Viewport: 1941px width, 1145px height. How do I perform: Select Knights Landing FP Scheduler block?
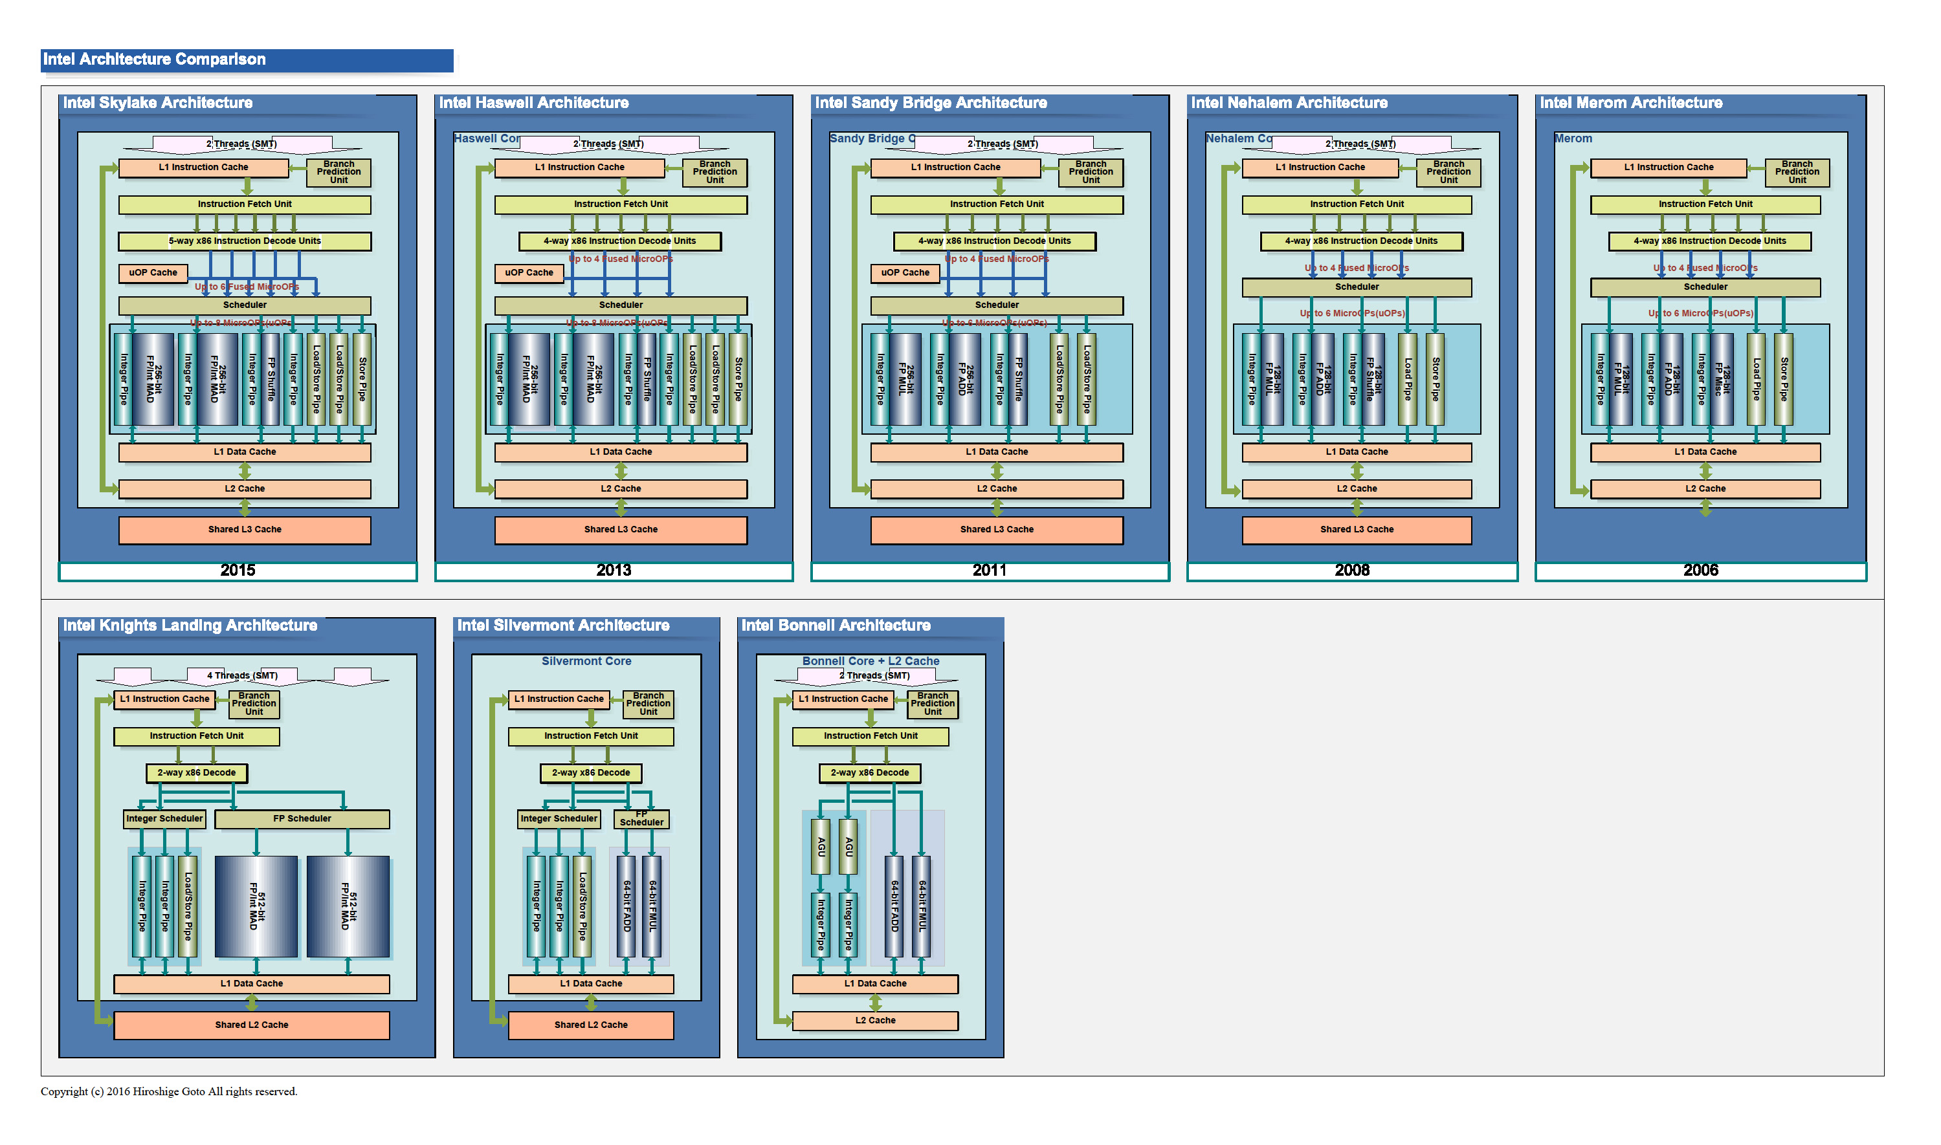click(302, 820)
